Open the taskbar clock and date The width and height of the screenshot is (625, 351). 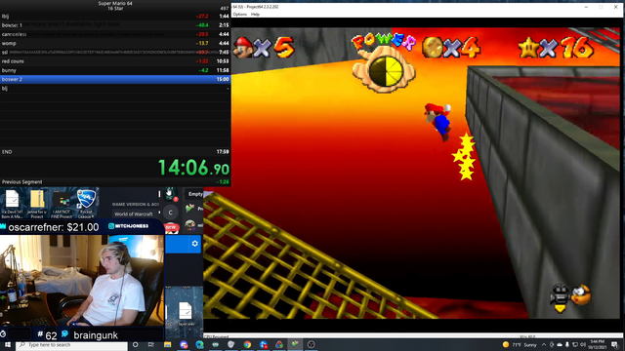click(x=597, y=344)
